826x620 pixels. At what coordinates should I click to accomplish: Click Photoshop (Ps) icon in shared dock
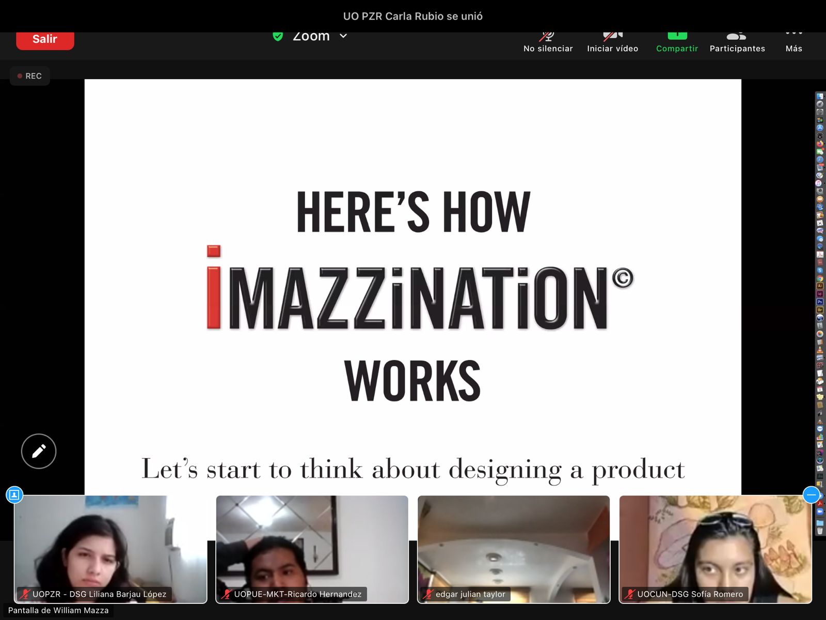[820, 302]
